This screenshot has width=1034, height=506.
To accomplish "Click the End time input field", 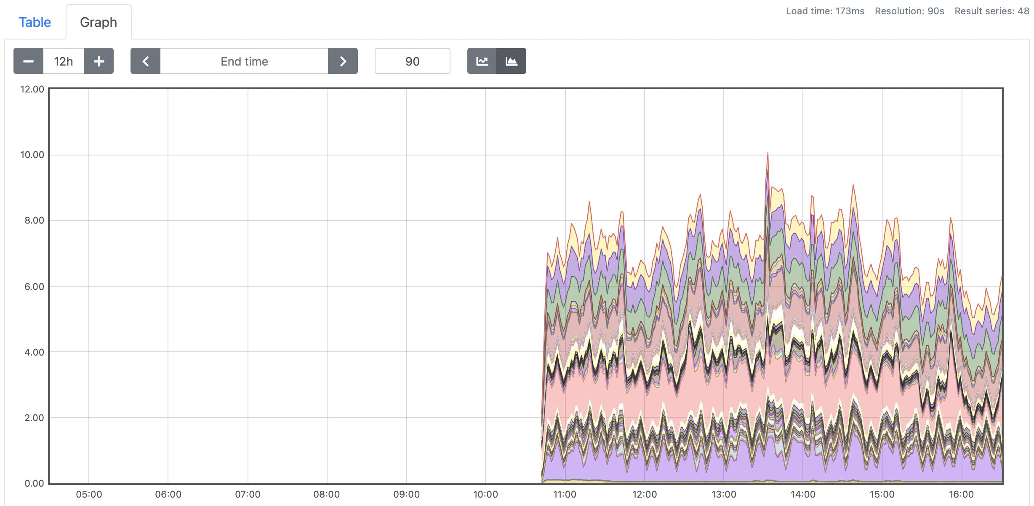I will (244, 61).
